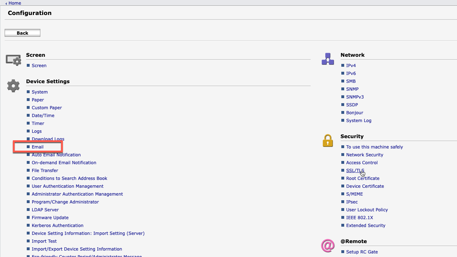Viewport: 457px width, 257px height.
Task: Open LDAP Server settings
Action: click(x=45, y=210)
